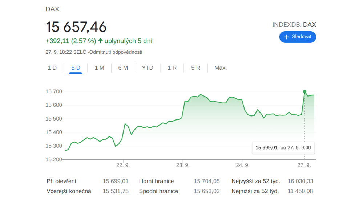Switch to the 6 M chart range
363x204 pixels.
123,68
